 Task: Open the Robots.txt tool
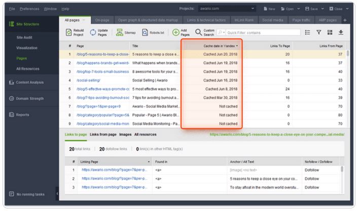tap(153, 32)
